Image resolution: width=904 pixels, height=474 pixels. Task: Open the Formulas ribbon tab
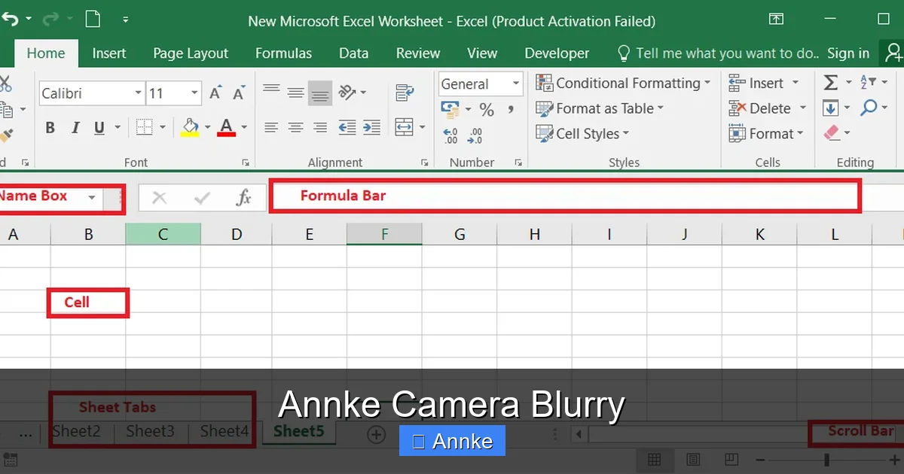click(x=283, y=53)
